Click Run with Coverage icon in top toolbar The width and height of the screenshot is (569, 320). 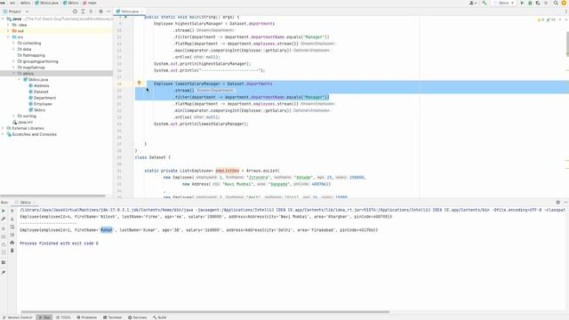pos(538,3)
